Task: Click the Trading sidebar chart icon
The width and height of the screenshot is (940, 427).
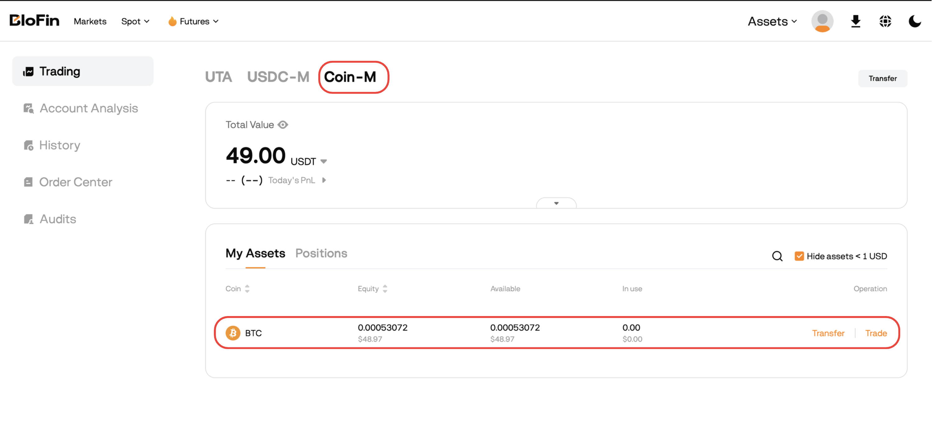Action: (x=29, y=71)
